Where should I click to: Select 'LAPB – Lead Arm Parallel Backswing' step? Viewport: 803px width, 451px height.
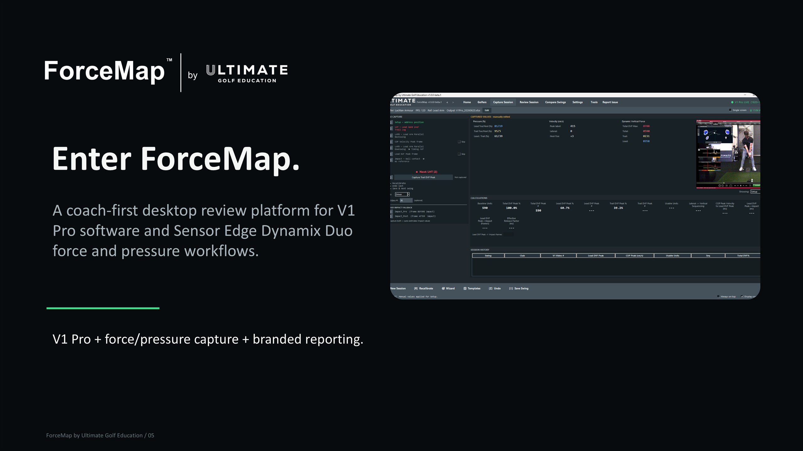pos(409,135)
